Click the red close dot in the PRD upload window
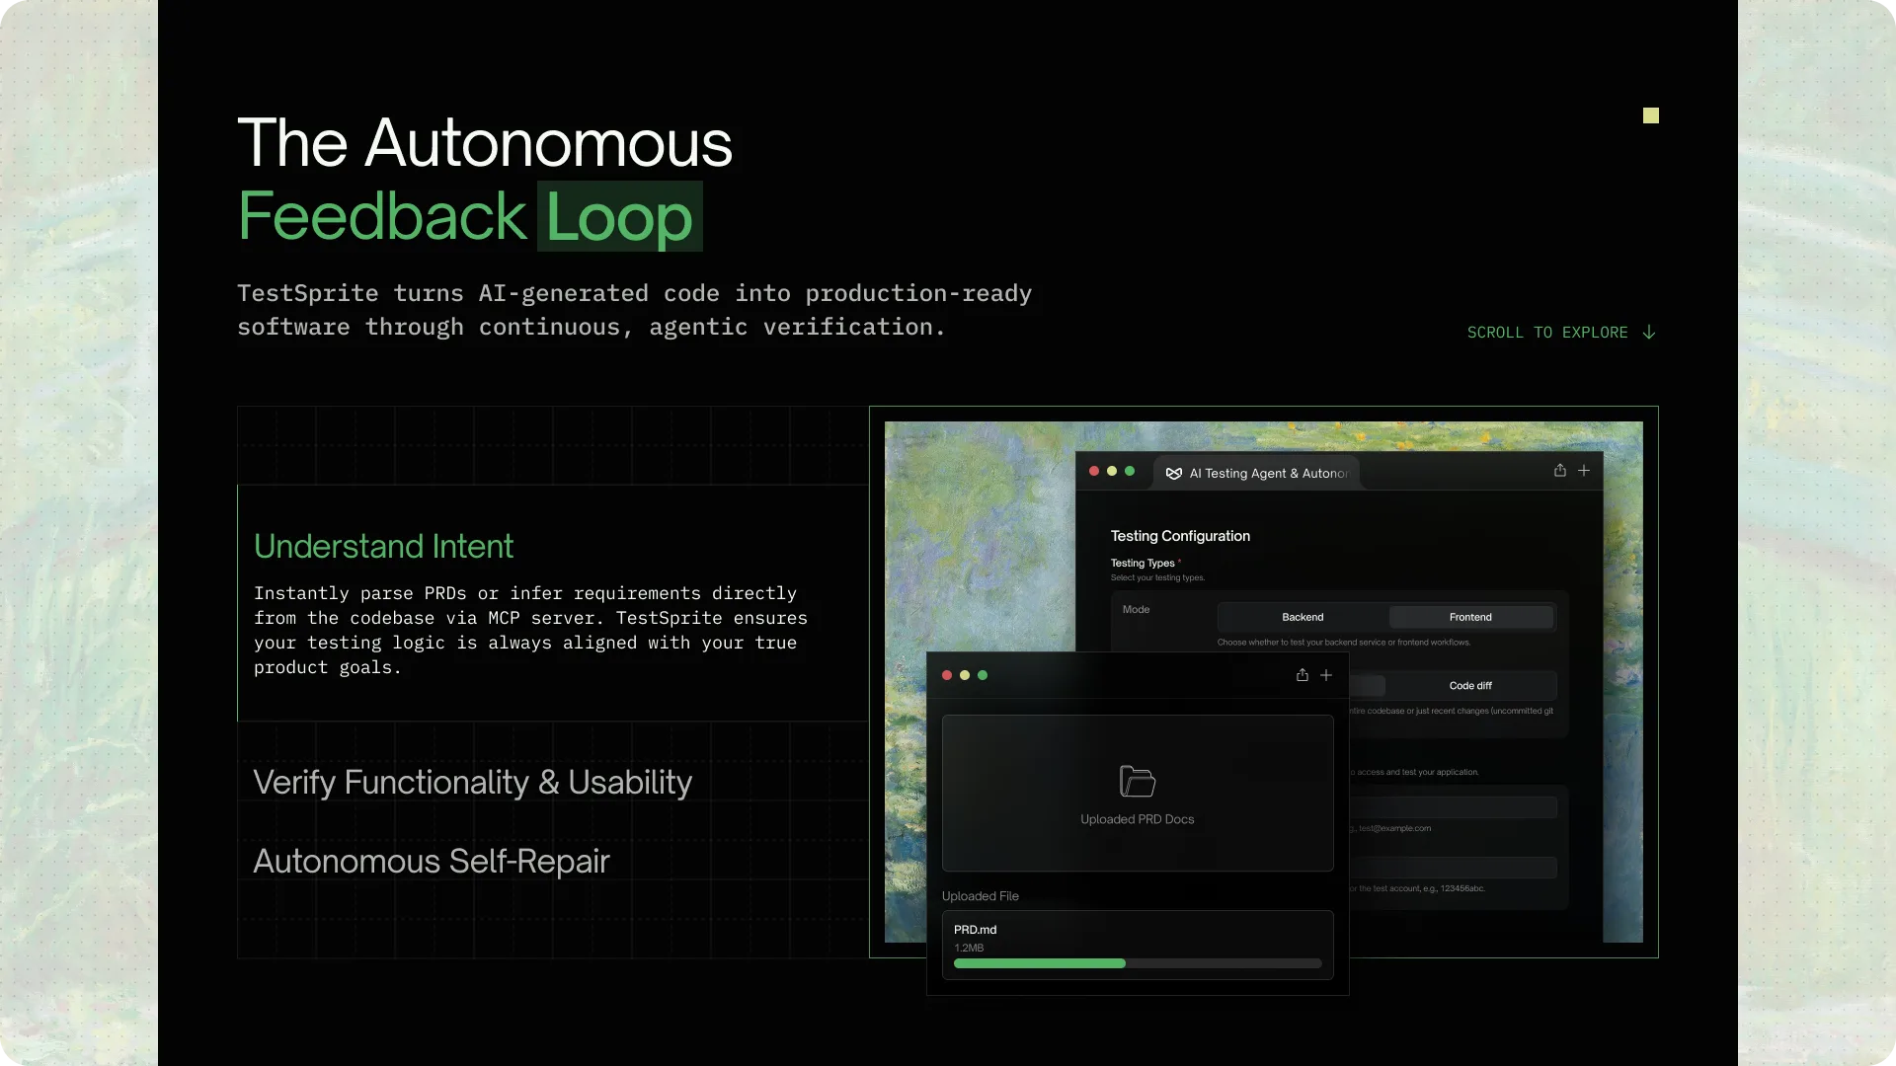The image size is (1896, 1066). [x=947, y=675]
